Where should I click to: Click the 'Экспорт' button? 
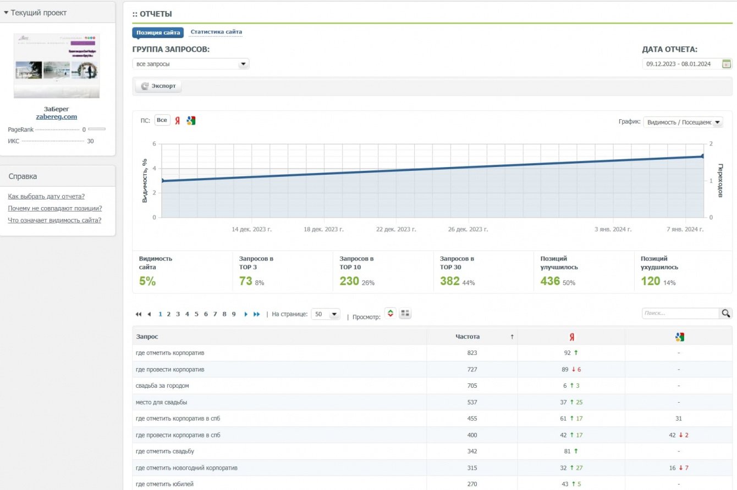[158, 86]
